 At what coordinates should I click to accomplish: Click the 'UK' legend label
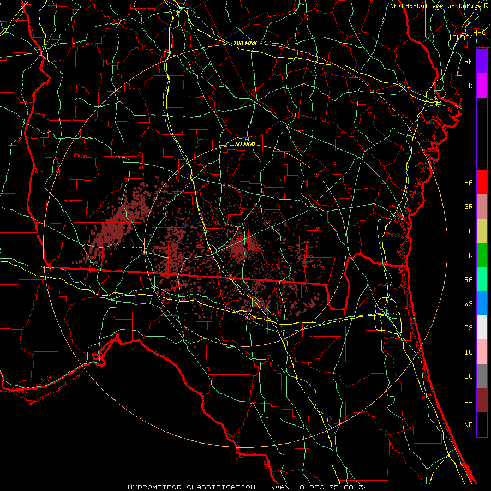click(468, 86)
